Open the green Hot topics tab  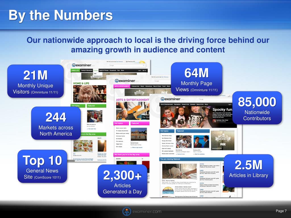tap(78, 106)
